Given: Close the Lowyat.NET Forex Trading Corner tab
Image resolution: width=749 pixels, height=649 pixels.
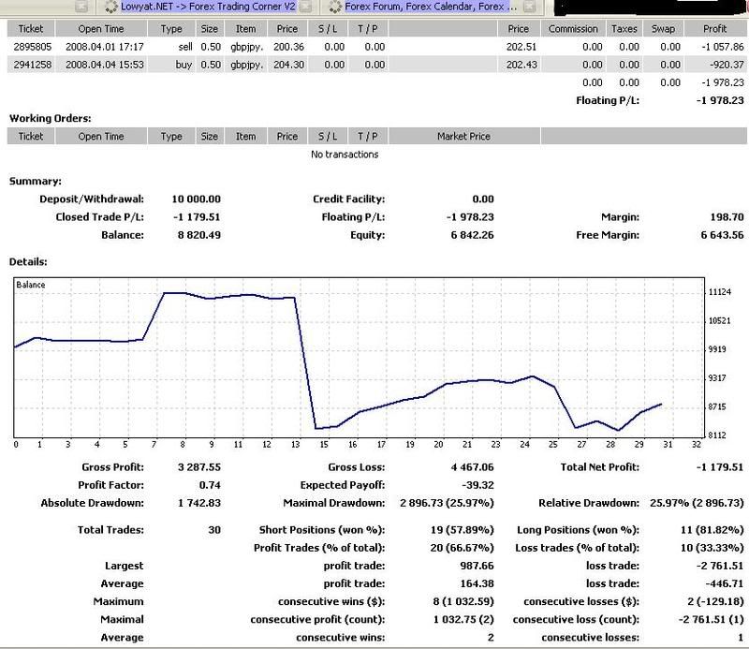Looking at the screenshot, I should coord(302,7).
